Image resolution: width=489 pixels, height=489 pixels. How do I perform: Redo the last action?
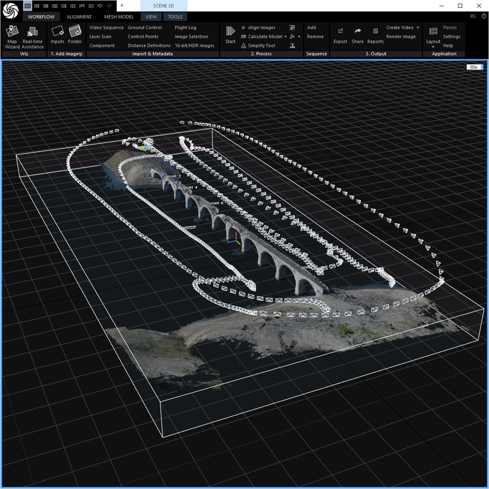point(109,6)
